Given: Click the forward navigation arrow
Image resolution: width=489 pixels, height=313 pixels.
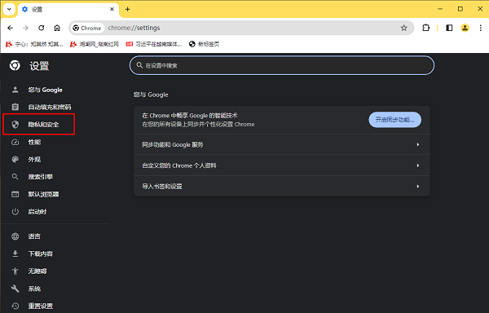Looking at the screenshot, I should pos(25,28).
